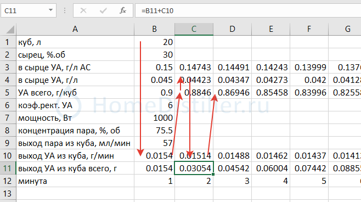Click cell D11 with value 0.04542
The width and height of the screenshot is (361, 202).
click(x=233, y=169)
